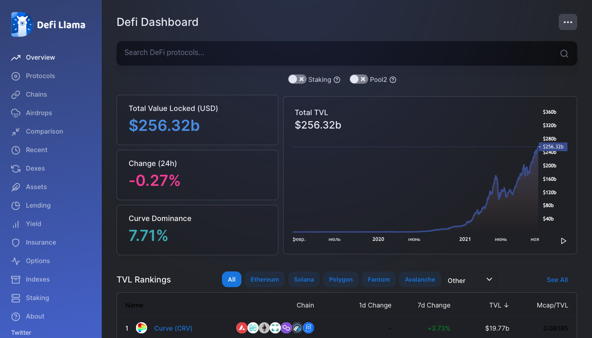Click the search magnifier icon
Image resolution: width=592 pixels, height=338 pixels.
click(564, 54)
